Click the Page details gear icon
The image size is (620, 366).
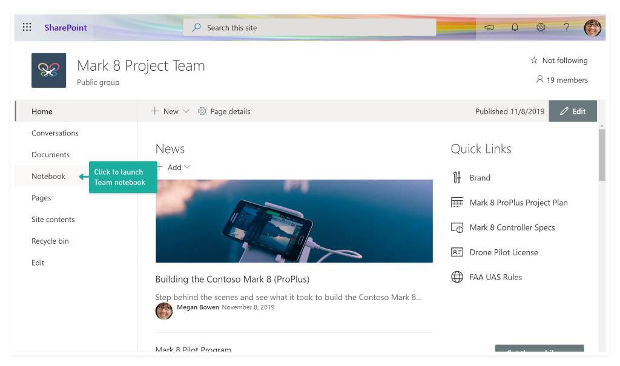point(202,111)
